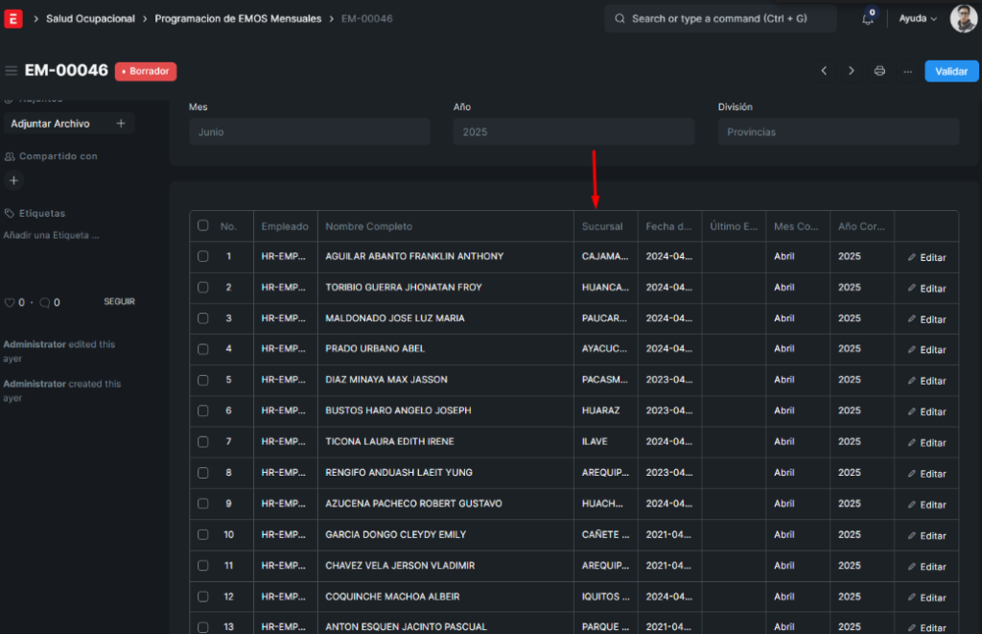Click plus icon beside Adjuntar Archivo
The height and width of the screenshot is (634, 982).
click(121, 124)
